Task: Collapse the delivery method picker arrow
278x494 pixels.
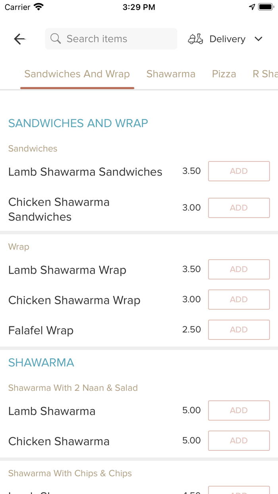Action: tap(258, 39)
